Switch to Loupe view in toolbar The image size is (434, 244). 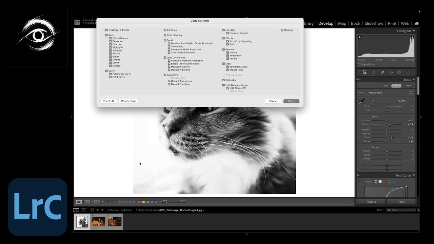tap(79, 202)
